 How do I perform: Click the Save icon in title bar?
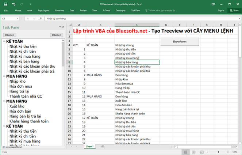pos(5,4)
